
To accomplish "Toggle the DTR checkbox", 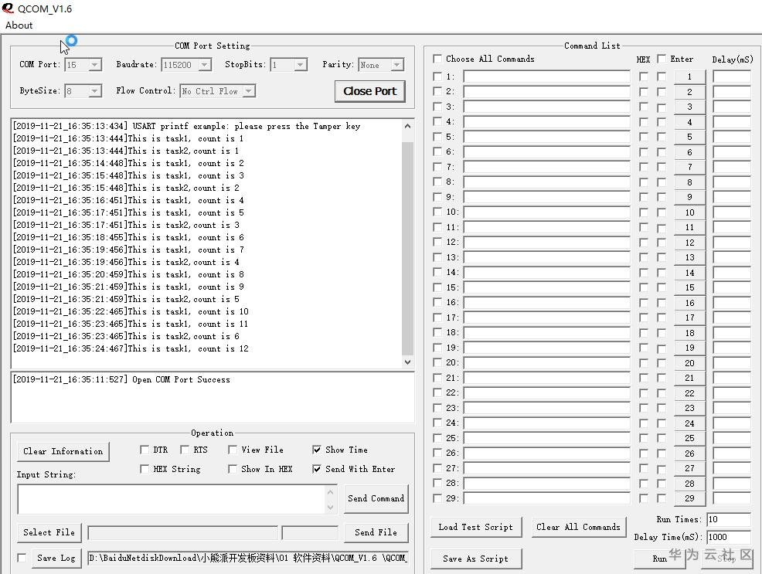I will (x=145, y=450).
